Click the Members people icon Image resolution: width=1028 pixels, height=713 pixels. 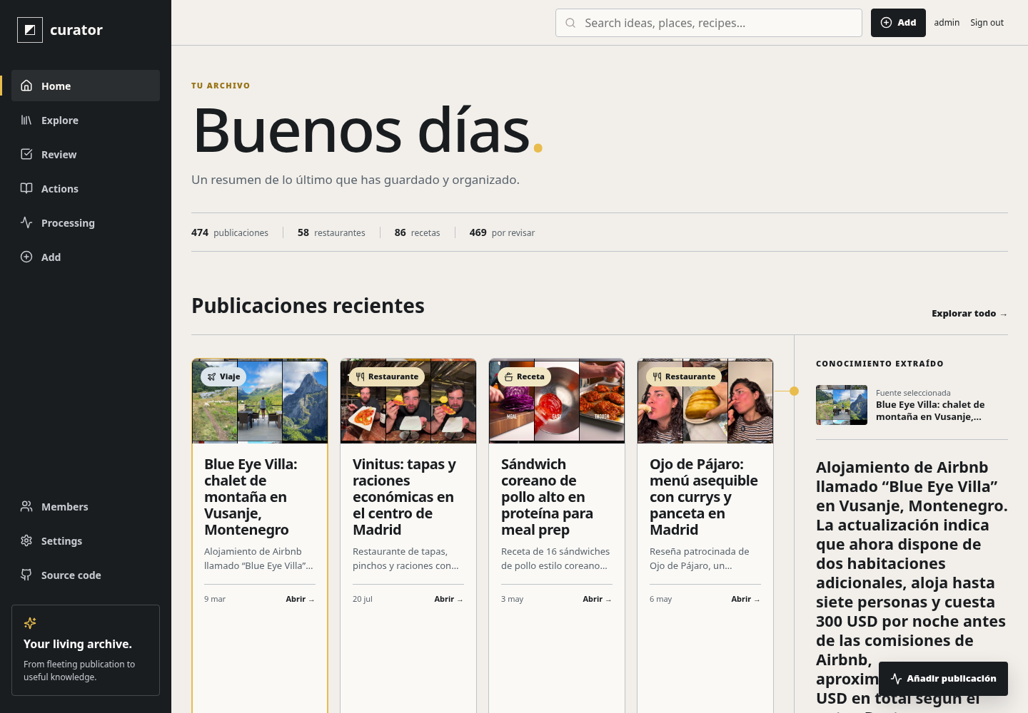(26, 506)
